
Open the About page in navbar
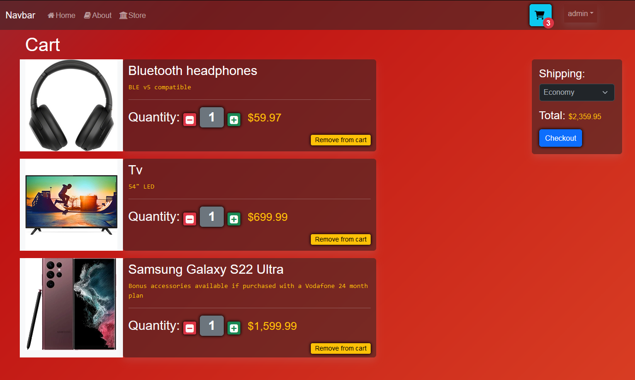coord(98,15)
